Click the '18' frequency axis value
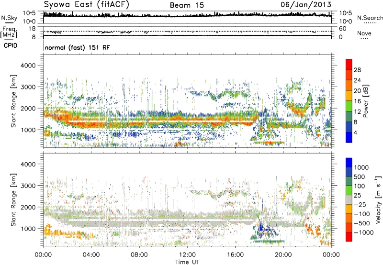The image size is (383, 265). click(x=32, y=29)
